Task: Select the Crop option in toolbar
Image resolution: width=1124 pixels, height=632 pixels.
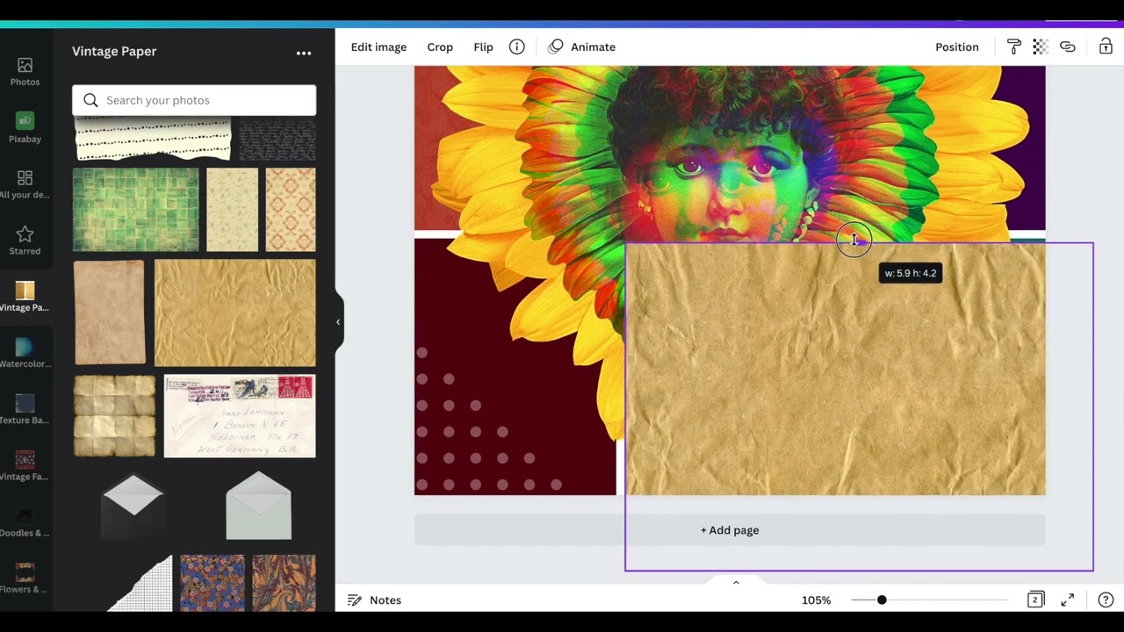Action: [x=440, y=47]
